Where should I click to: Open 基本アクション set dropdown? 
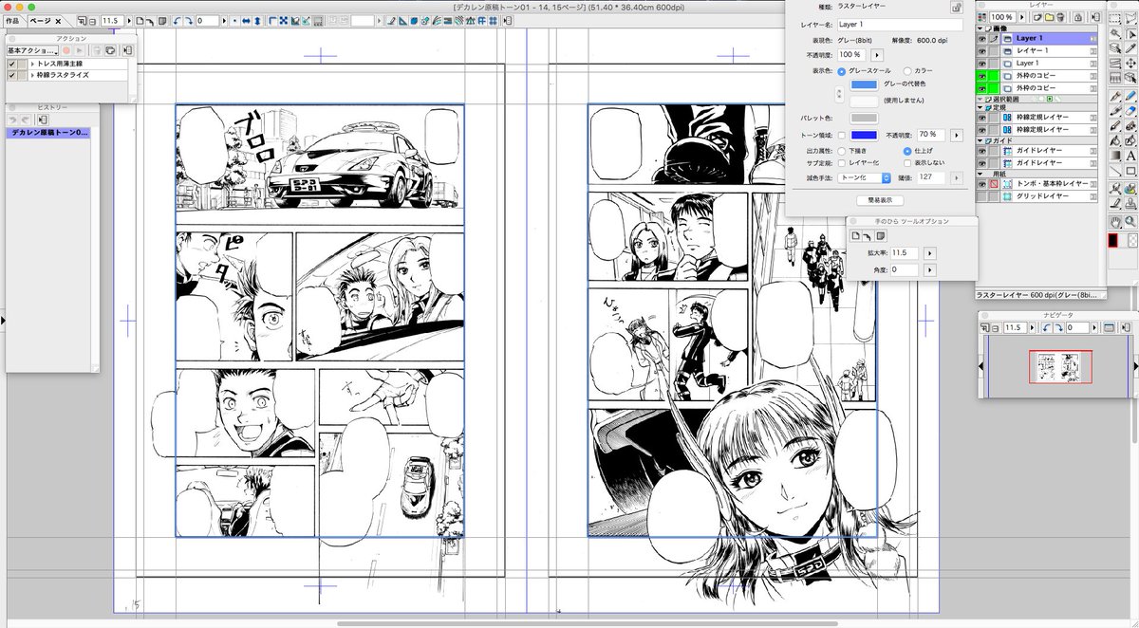coord(32,50)
